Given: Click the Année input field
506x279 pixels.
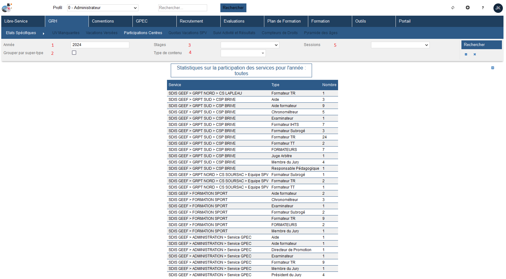Looking at the screenshot, I should click(x=100, y=45).
